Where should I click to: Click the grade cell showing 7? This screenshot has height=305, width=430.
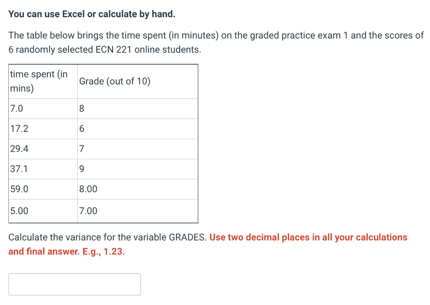(x=138, y=149)
